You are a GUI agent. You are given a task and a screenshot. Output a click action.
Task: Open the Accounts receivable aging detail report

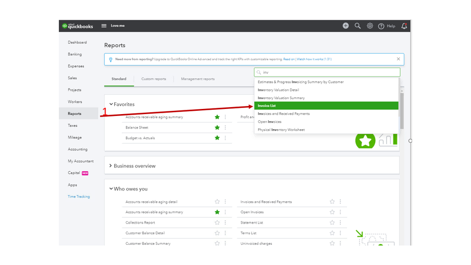click(151, 202)
